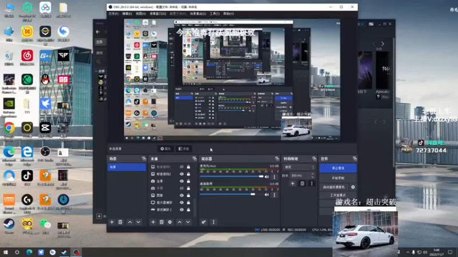Remove transition with trash icon in 转场特效 panel

point(302,183)
